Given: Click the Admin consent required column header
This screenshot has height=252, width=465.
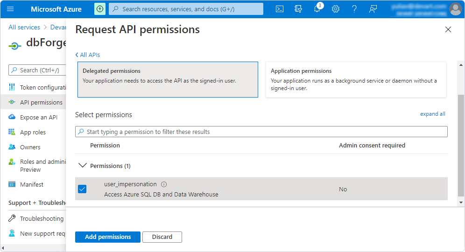Looking at the screenshot, I should coord(372,145).
